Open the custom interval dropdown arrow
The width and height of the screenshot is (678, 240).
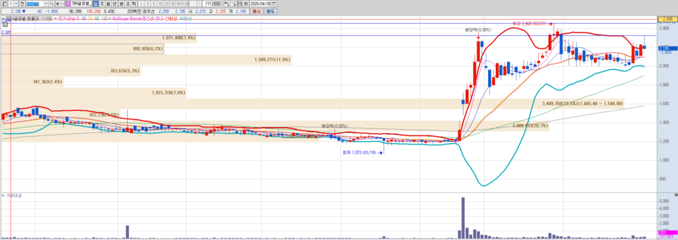pyautogui.click(x=199, y=3)
